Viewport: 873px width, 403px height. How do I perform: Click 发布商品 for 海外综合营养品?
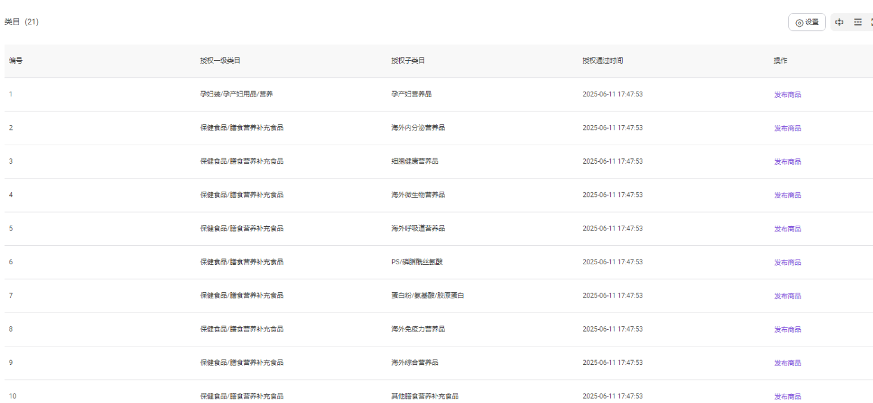pyautogui.click(x=787, y=363)
